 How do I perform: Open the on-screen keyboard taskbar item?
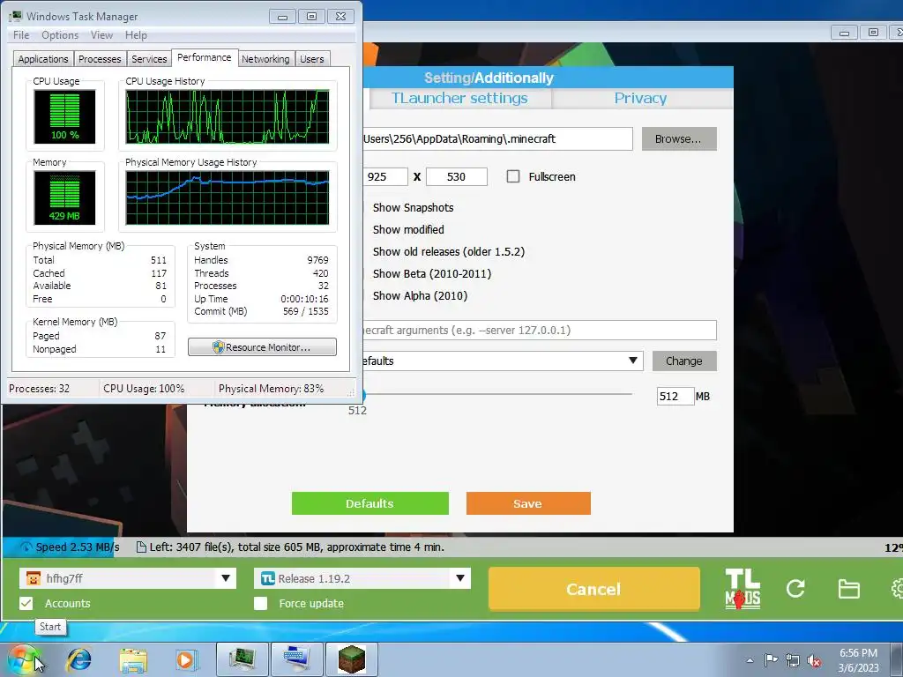click(297, 659)
